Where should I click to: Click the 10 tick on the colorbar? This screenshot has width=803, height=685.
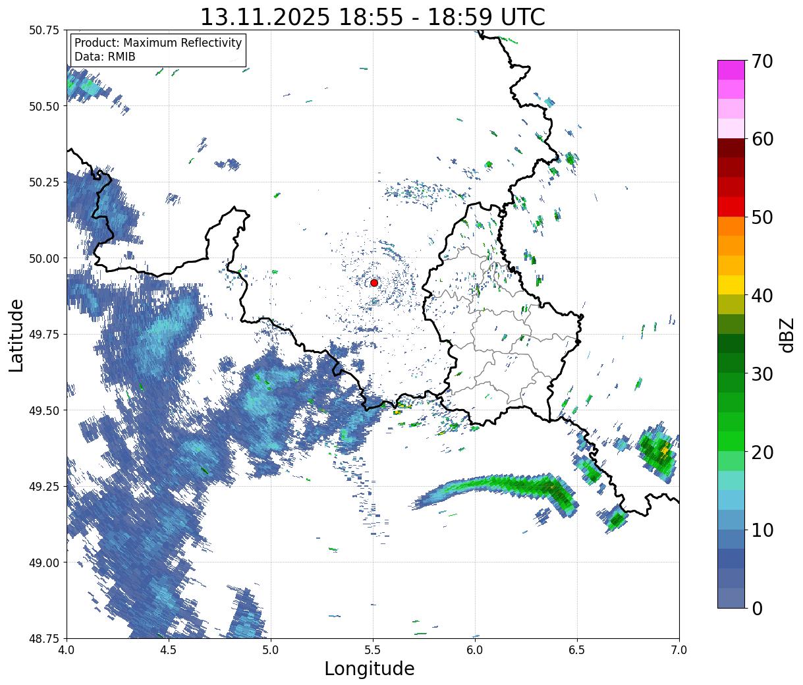point(761,530)
